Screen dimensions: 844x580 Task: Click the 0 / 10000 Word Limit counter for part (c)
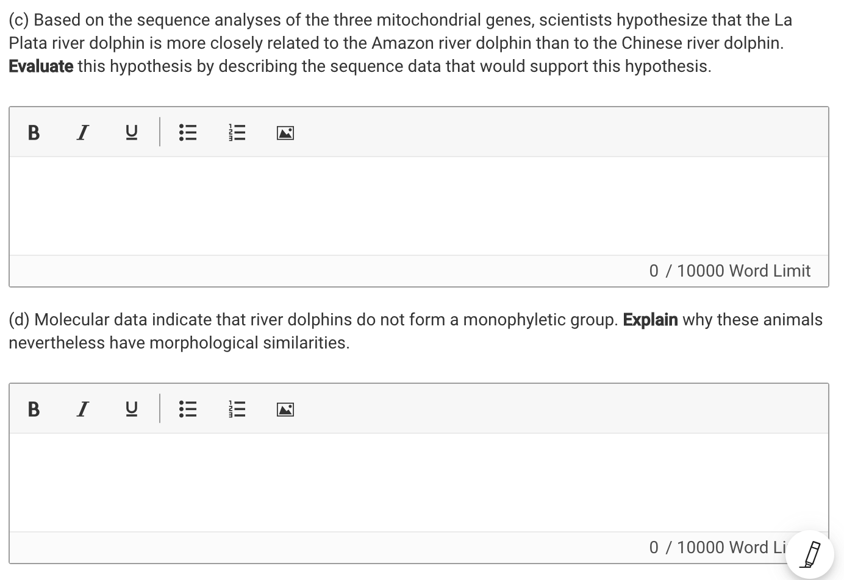[x=730, y=271]
